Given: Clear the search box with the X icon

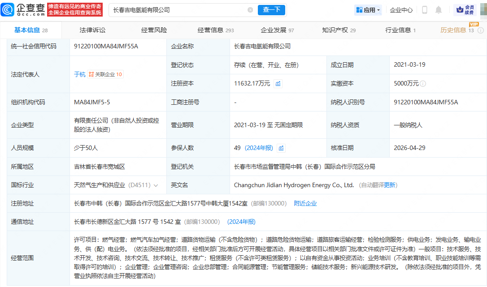Looking at the screenshot, I should pos(250,10).
